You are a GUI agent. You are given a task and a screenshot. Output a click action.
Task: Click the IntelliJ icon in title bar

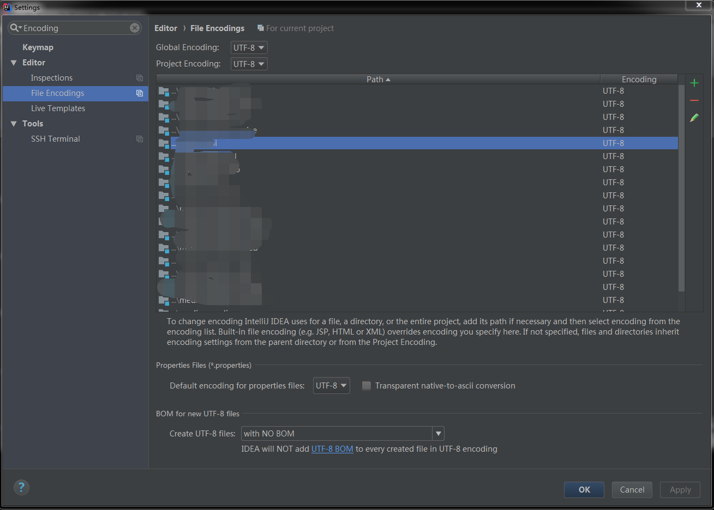tap(7, 7)
